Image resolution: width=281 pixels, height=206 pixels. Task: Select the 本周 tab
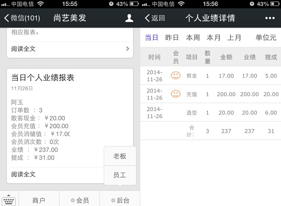click(x=193, y=37)
